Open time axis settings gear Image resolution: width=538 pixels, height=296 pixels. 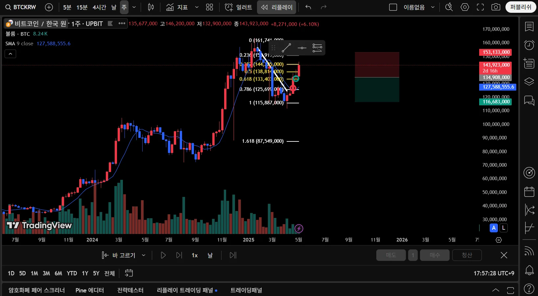(x=499, y=240)
